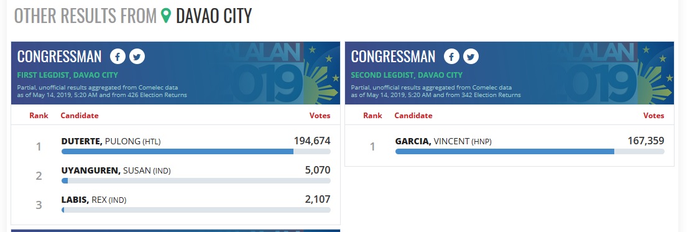
Task: Click Votes header in second table
Action: click(x=653, y=116)
